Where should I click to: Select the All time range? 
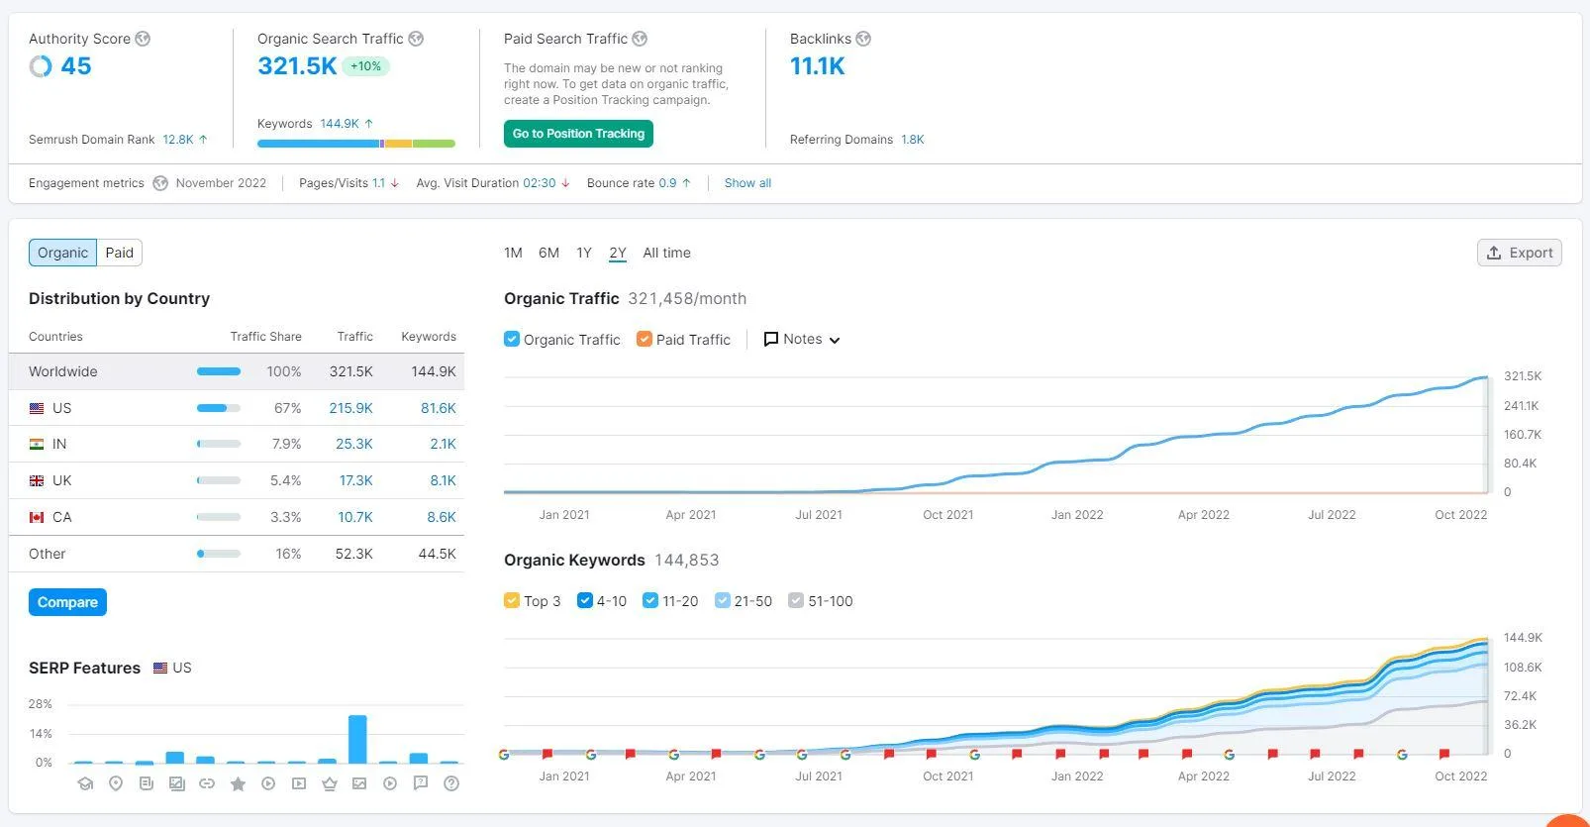(667, 253)
